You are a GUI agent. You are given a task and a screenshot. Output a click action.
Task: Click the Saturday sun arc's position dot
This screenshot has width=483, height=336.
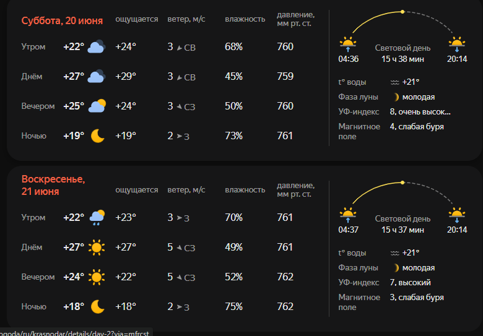pos(402,12)
